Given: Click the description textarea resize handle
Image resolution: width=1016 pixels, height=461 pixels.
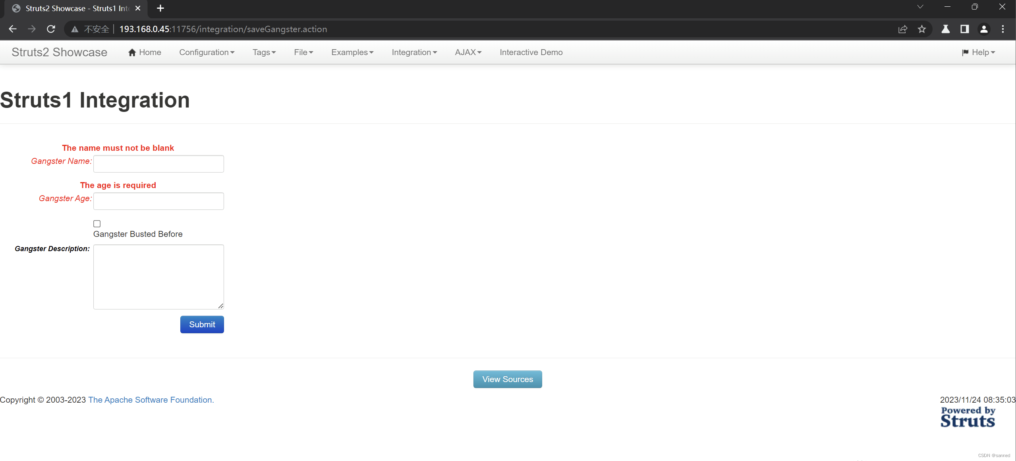Looking at the screenshot, I should click(221, 306).
